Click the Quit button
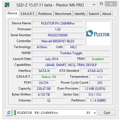120x120 pixels. [107, 113]
